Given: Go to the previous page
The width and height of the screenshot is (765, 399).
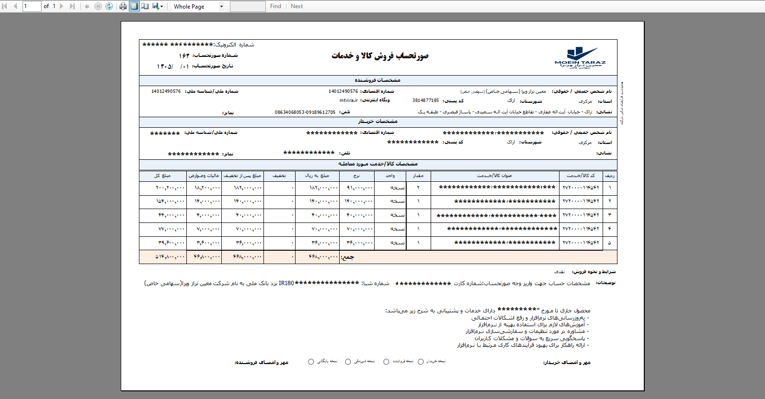Looking at the screenshot, I should (15, 6).
